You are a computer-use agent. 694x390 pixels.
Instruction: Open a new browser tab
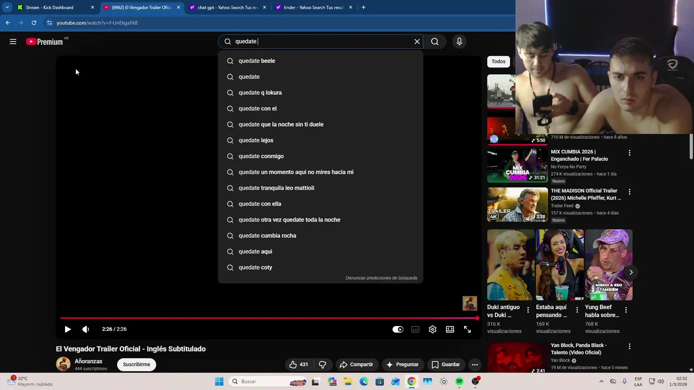(363, 8)
